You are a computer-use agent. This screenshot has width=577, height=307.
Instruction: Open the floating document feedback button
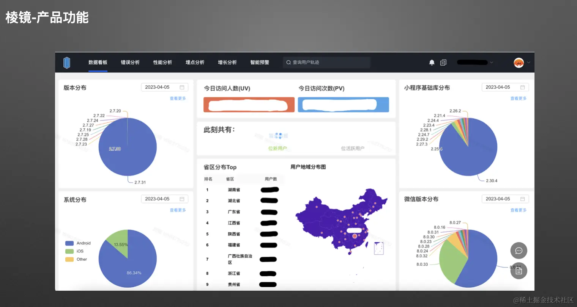(519, 271)
